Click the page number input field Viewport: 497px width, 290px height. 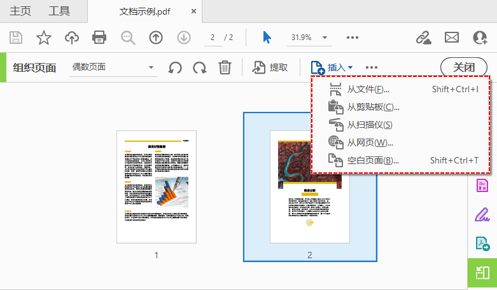(x=213, y=38)
